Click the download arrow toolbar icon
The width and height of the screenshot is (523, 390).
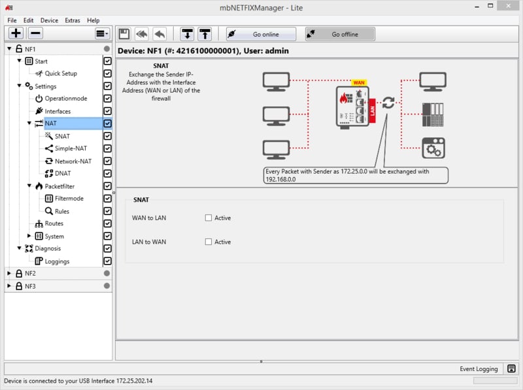188,34
